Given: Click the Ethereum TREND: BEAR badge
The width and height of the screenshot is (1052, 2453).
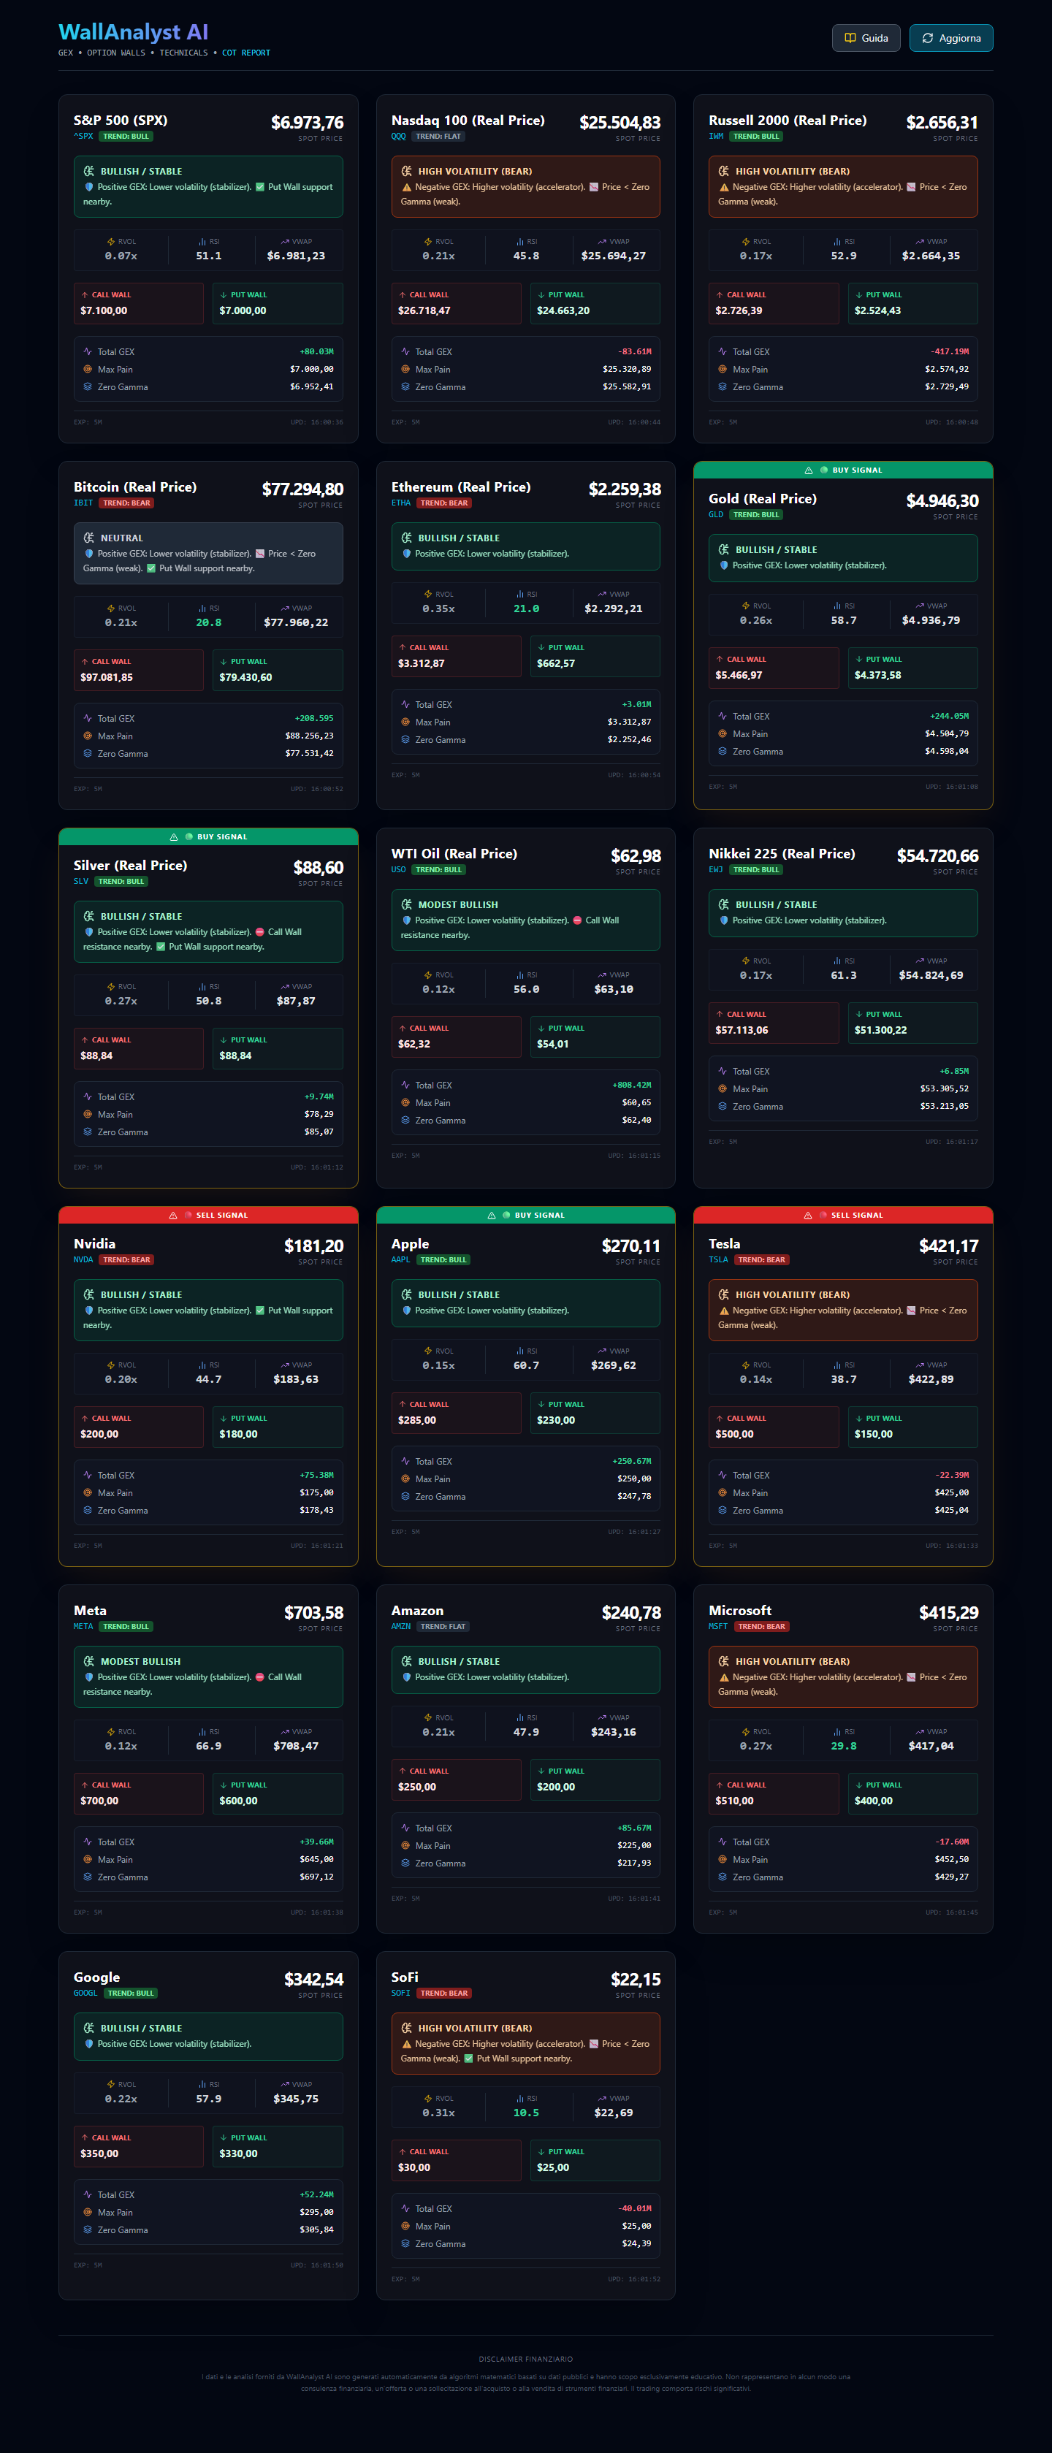Looking at the screenshot, I should 443,503.
